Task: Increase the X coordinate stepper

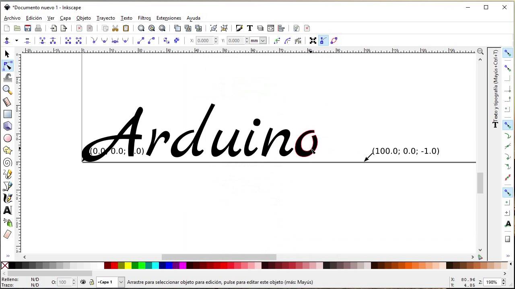Action: click(216, 39)
